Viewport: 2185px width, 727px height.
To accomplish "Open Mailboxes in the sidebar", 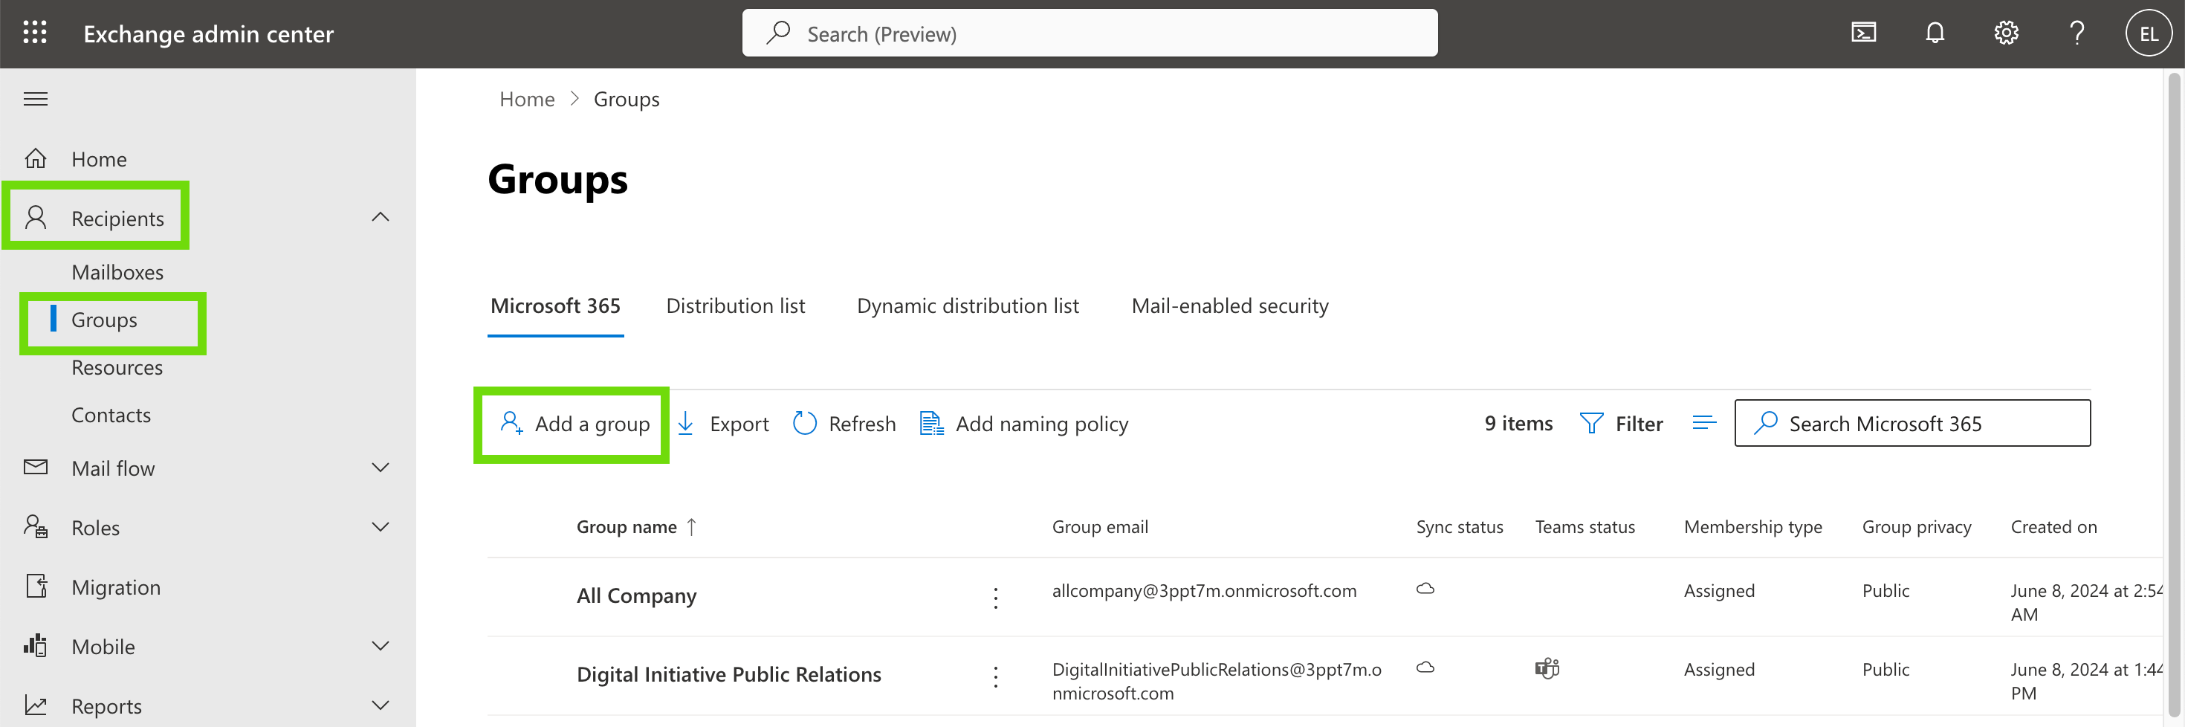I will point(117,272).
